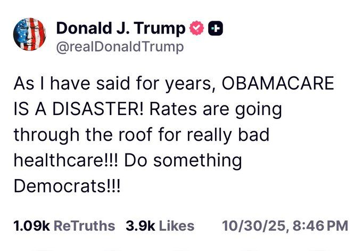Click the word OBAMACARE in the post
The image size is (362, 251).
pyautogui.click(x=278, y=83)
